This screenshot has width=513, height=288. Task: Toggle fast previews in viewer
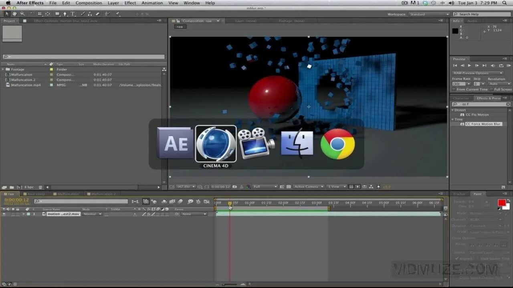click(357, 186)
